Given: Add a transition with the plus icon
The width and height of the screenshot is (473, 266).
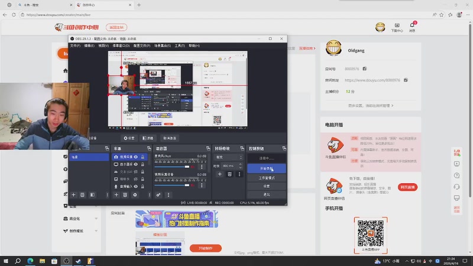Looking at the screenshot, I should click(x=219, y=174).
